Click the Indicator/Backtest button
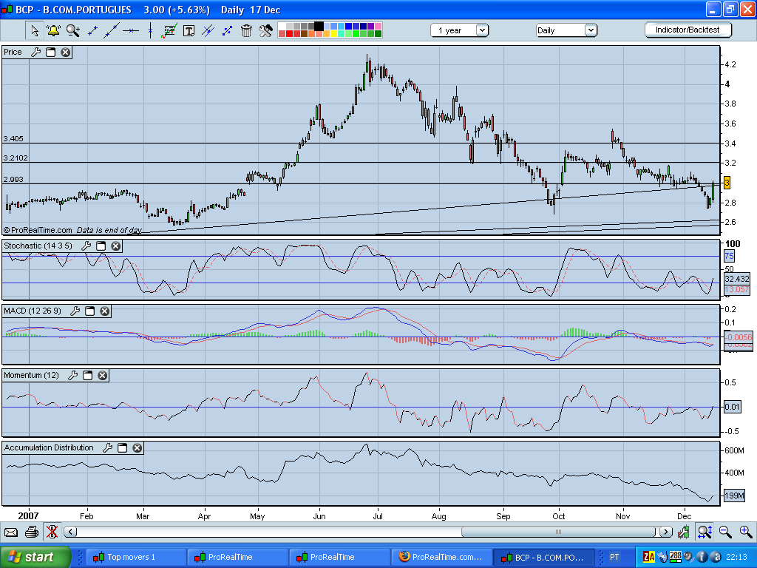Screen dimensions: 757x568 point(688,30)
